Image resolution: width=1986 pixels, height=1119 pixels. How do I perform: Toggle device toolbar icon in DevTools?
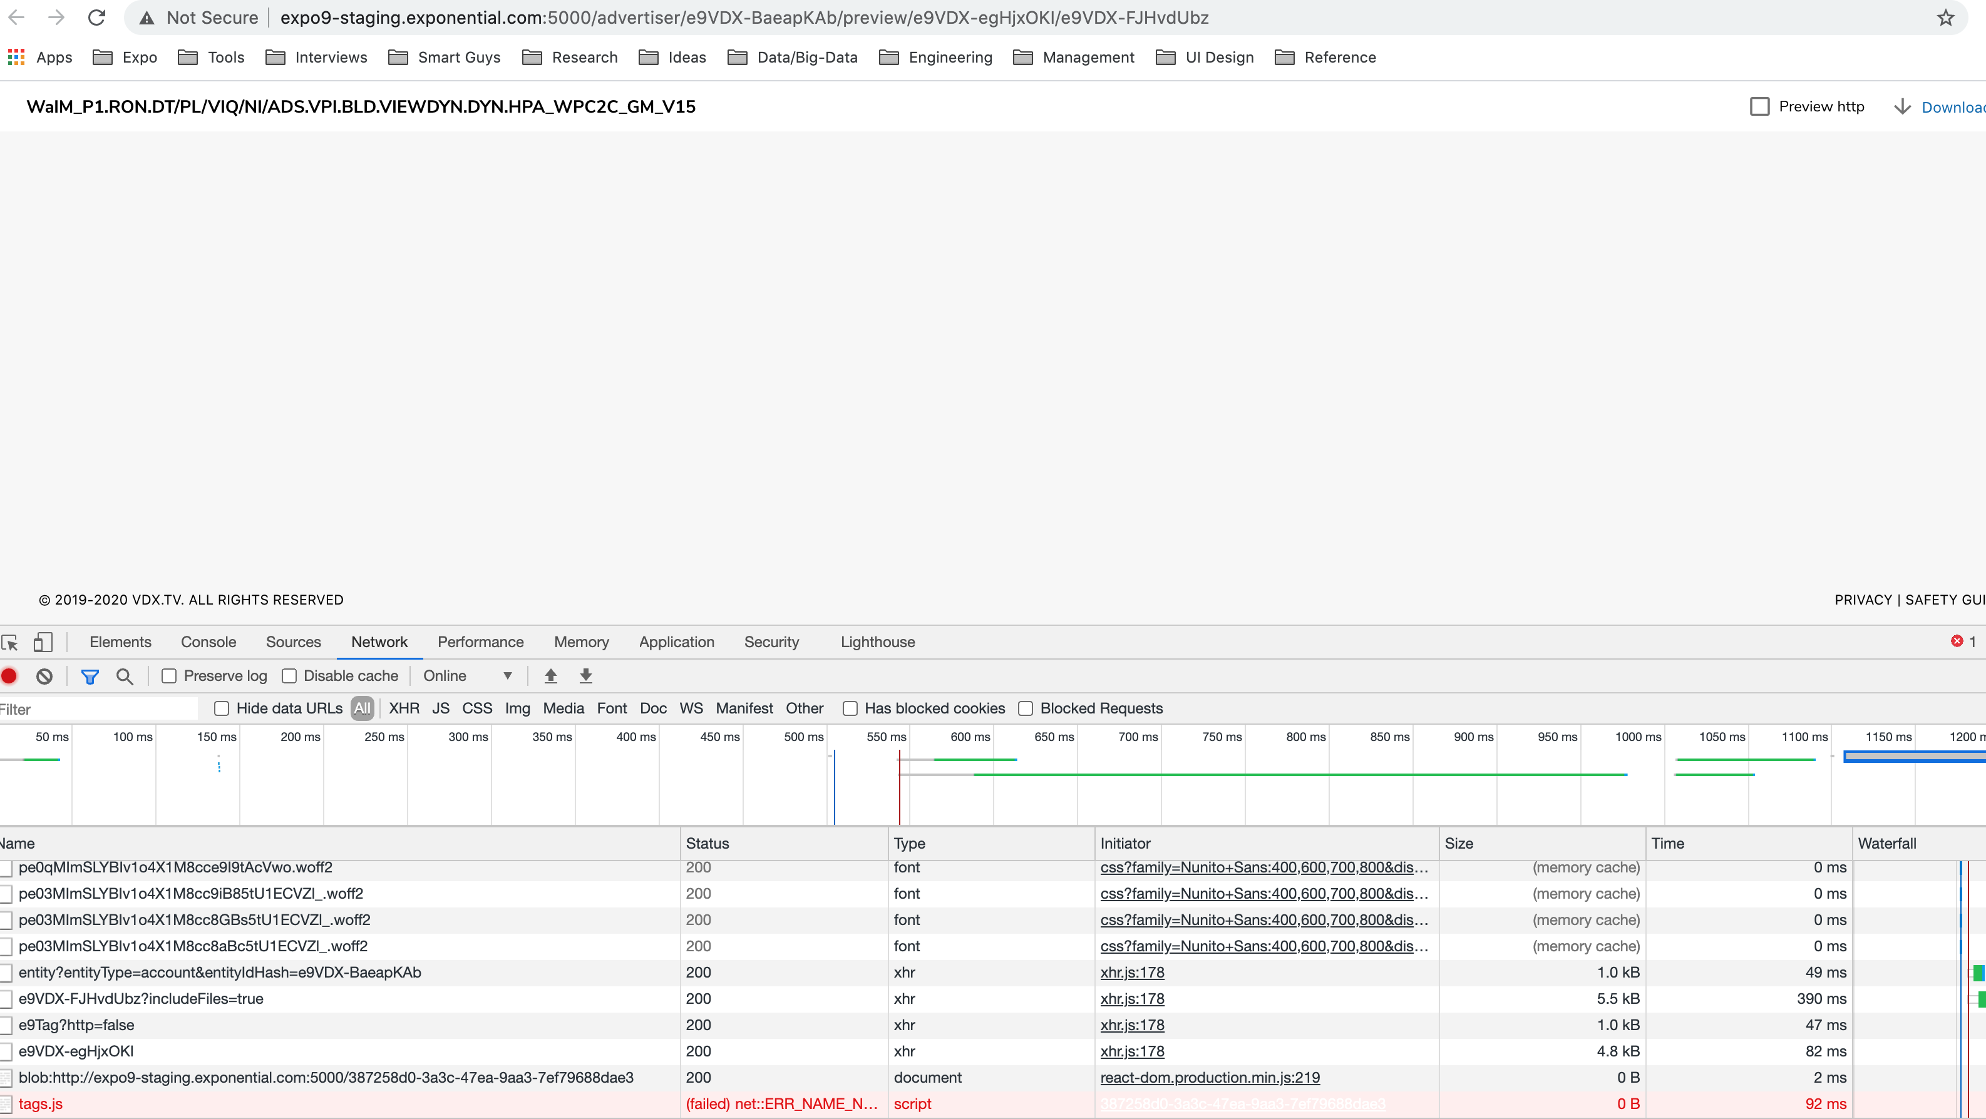[x=43, y=642]
